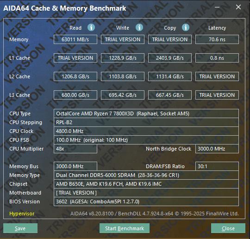Click the DRAM:FSB Ratio value 30:1
Screen dimensions: 250x239
[217, 166]
